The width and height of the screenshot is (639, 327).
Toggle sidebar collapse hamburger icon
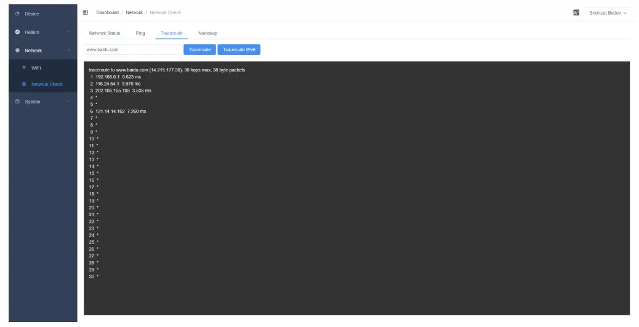click(86, 13)
